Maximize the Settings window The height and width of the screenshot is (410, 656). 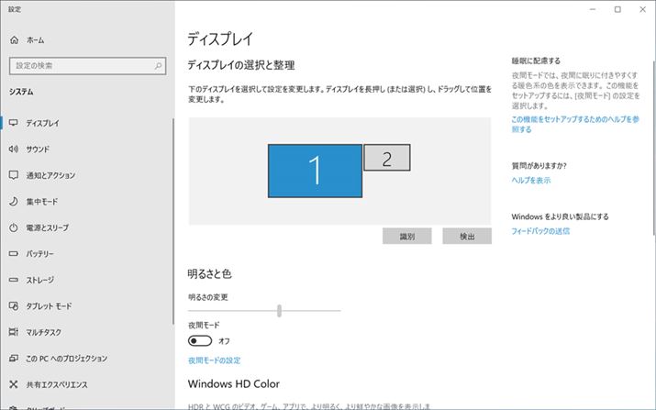[x=617, y=9]
